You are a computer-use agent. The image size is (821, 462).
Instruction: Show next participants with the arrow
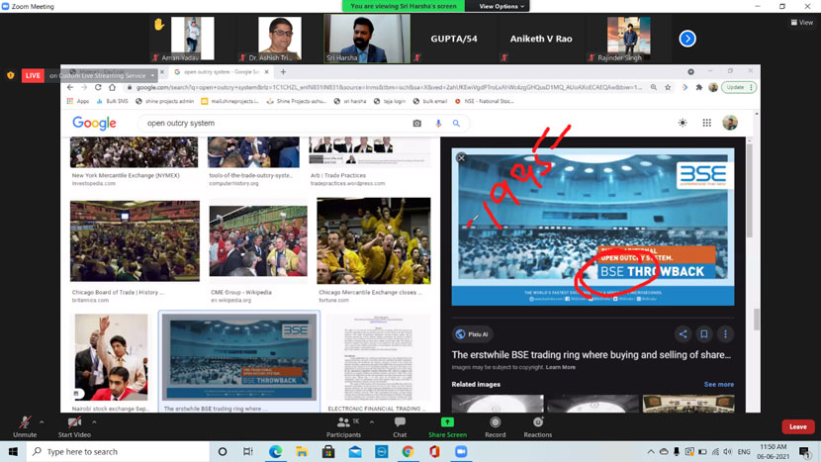coord(687,39)
